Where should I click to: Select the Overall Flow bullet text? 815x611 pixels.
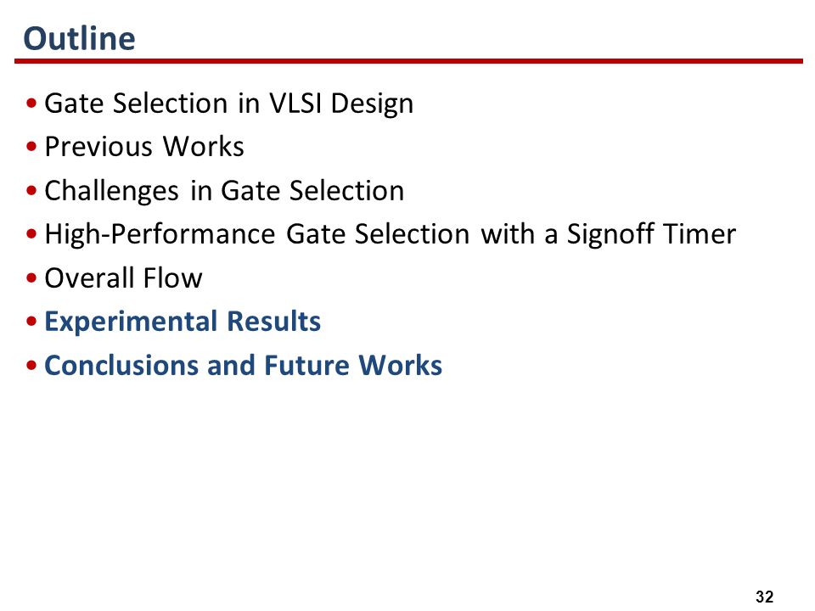point(123,278)
